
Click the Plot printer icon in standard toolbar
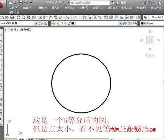coord(19,17)
